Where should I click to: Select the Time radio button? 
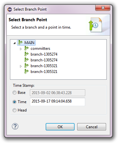[14, 102]
